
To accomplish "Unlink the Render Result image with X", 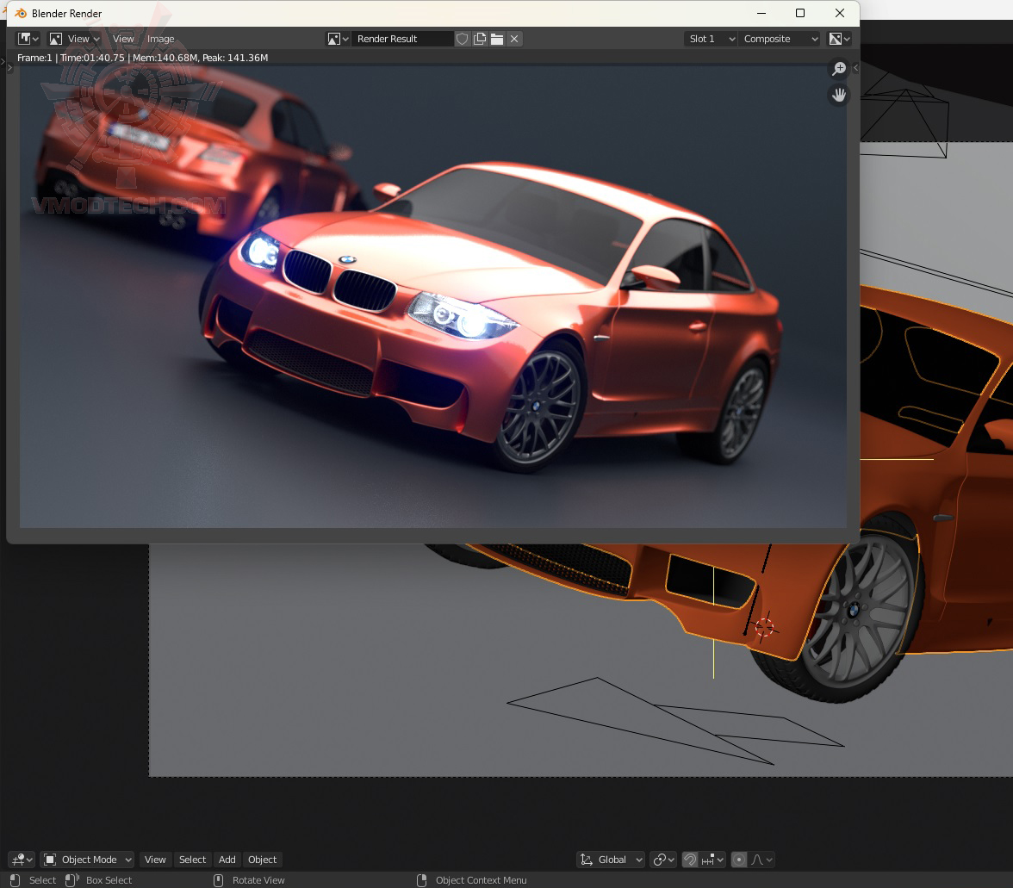I will click(x=514, y=39).
